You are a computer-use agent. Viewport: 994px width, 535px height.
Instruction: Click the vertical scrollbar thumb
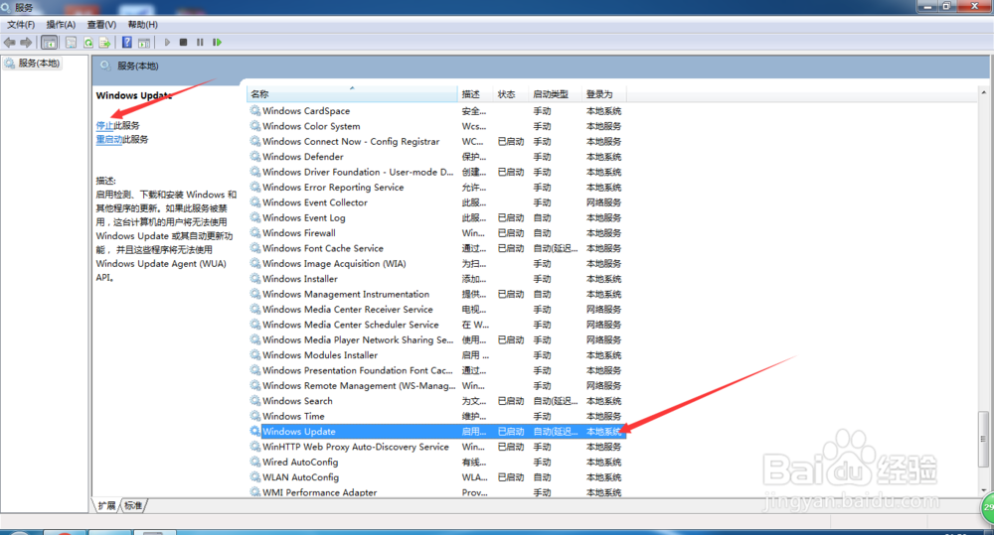point(983,438)
